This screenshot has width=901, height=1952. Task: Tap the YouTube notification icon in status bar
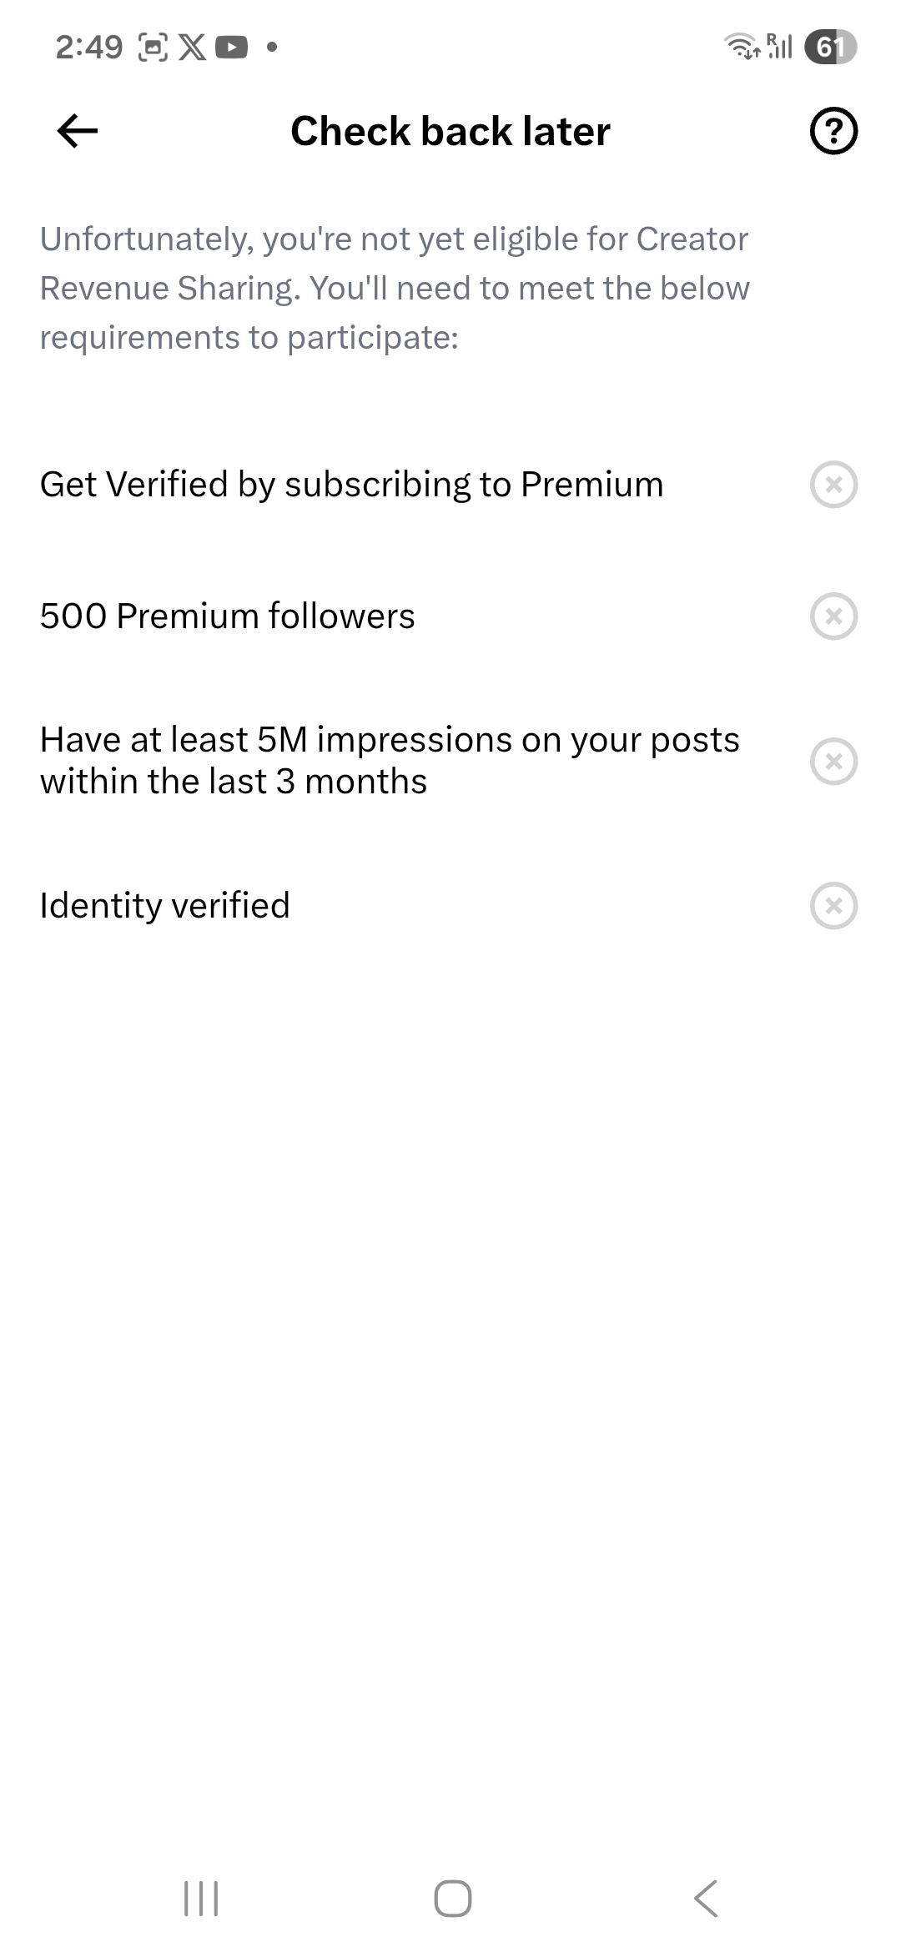pos(231,47)
